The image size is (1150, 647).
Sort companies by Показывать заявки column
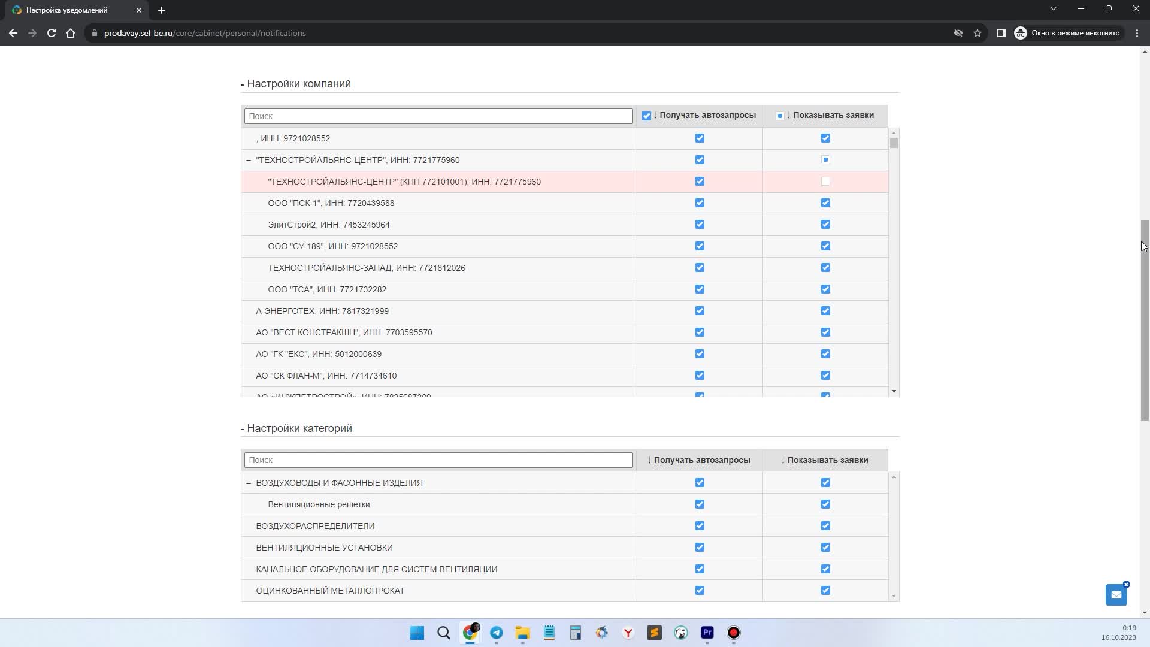pos(833,116)
